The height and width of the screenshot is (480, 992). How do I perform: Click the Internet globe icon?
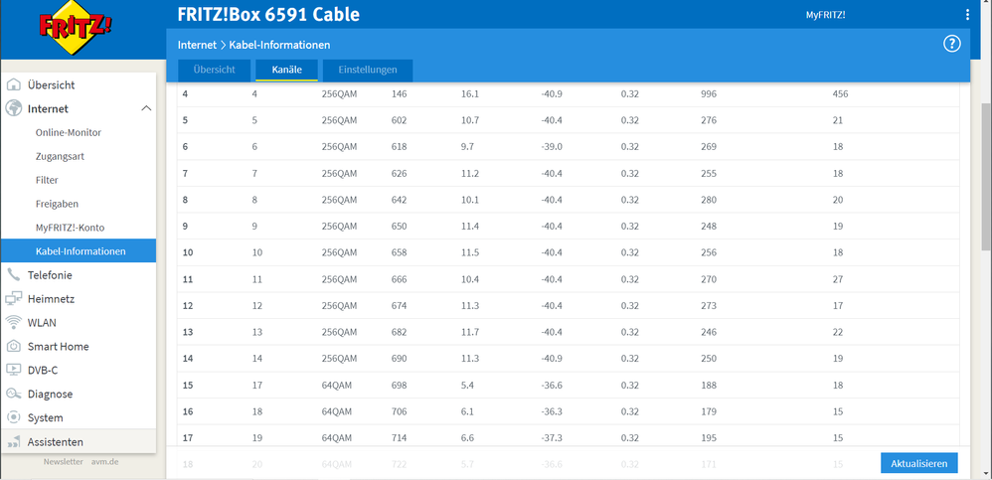coord(14,108)
